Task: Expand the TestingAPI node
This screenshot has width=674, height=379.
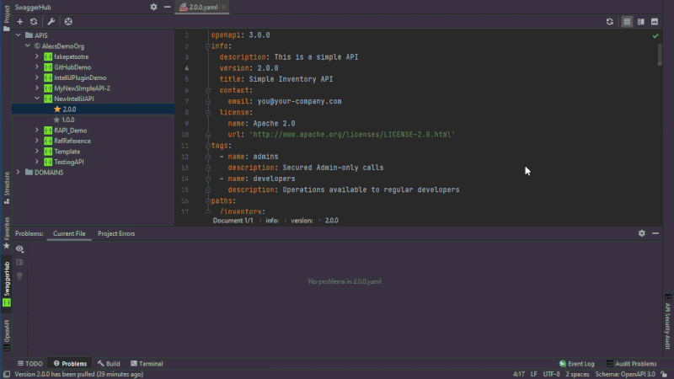Action: click(x=37, y=162)
